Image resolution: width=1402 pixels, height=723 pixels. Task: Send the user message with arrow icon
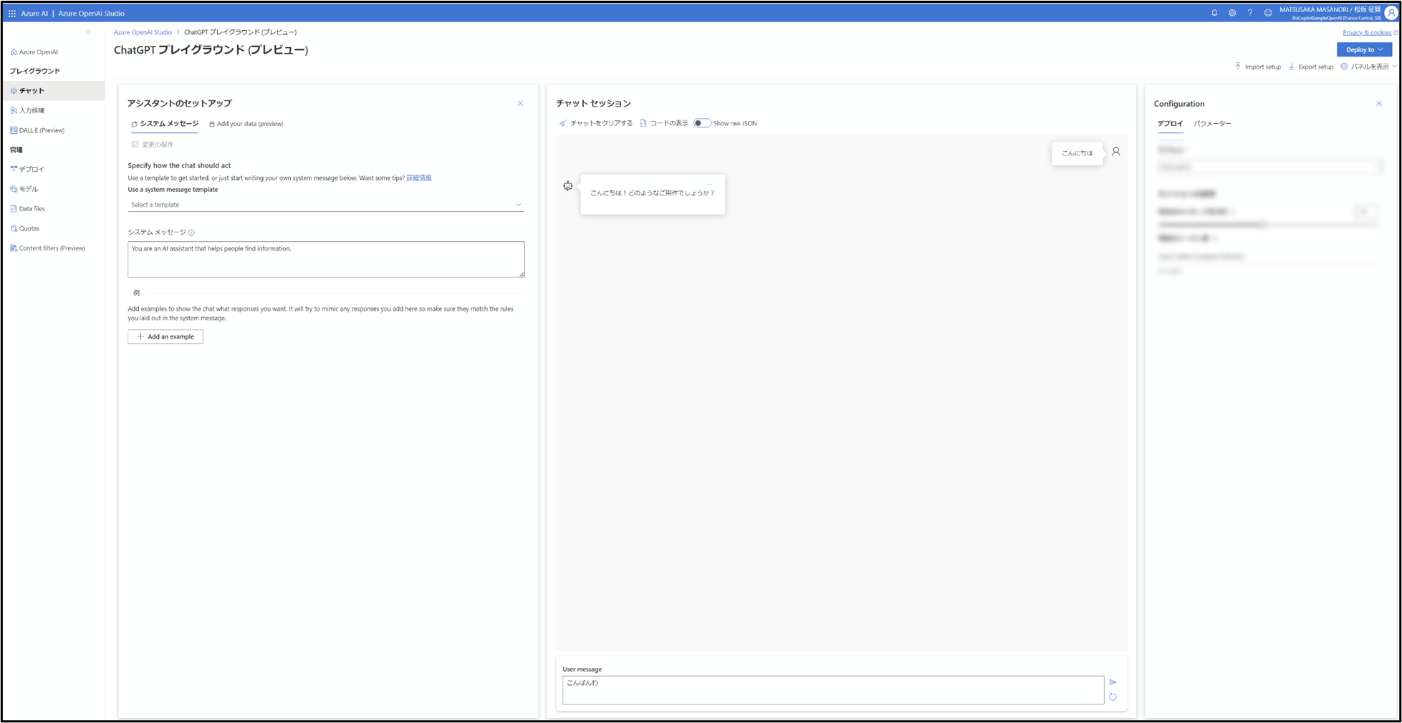(x=1113, y=682)
